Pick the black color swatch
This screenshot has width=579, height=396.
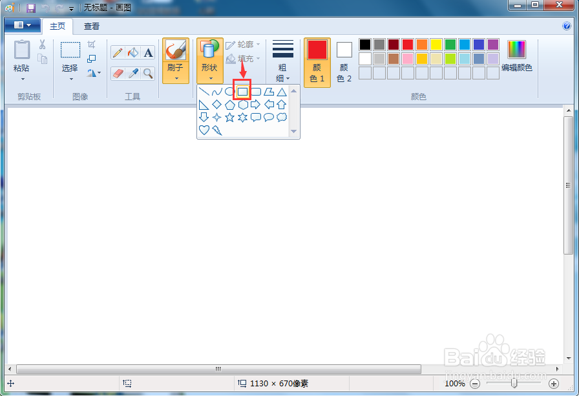(365, 45)
